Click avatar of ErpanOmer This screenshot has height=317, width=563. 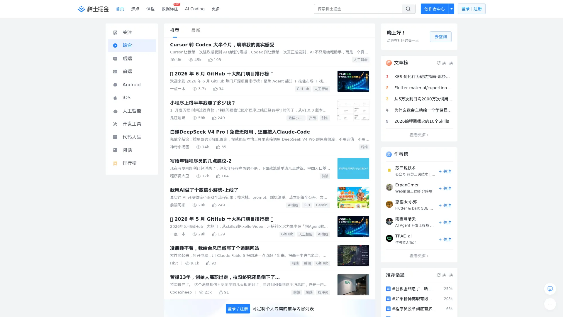(x=389, y=187)
